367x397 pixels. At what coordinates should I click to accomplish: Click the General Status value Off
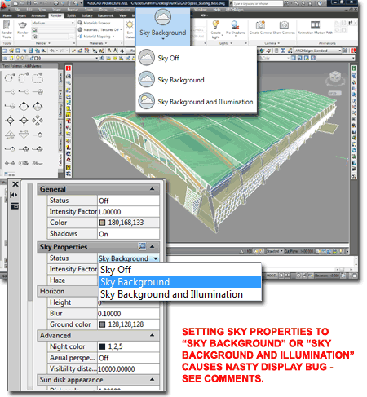coord(128,201)
